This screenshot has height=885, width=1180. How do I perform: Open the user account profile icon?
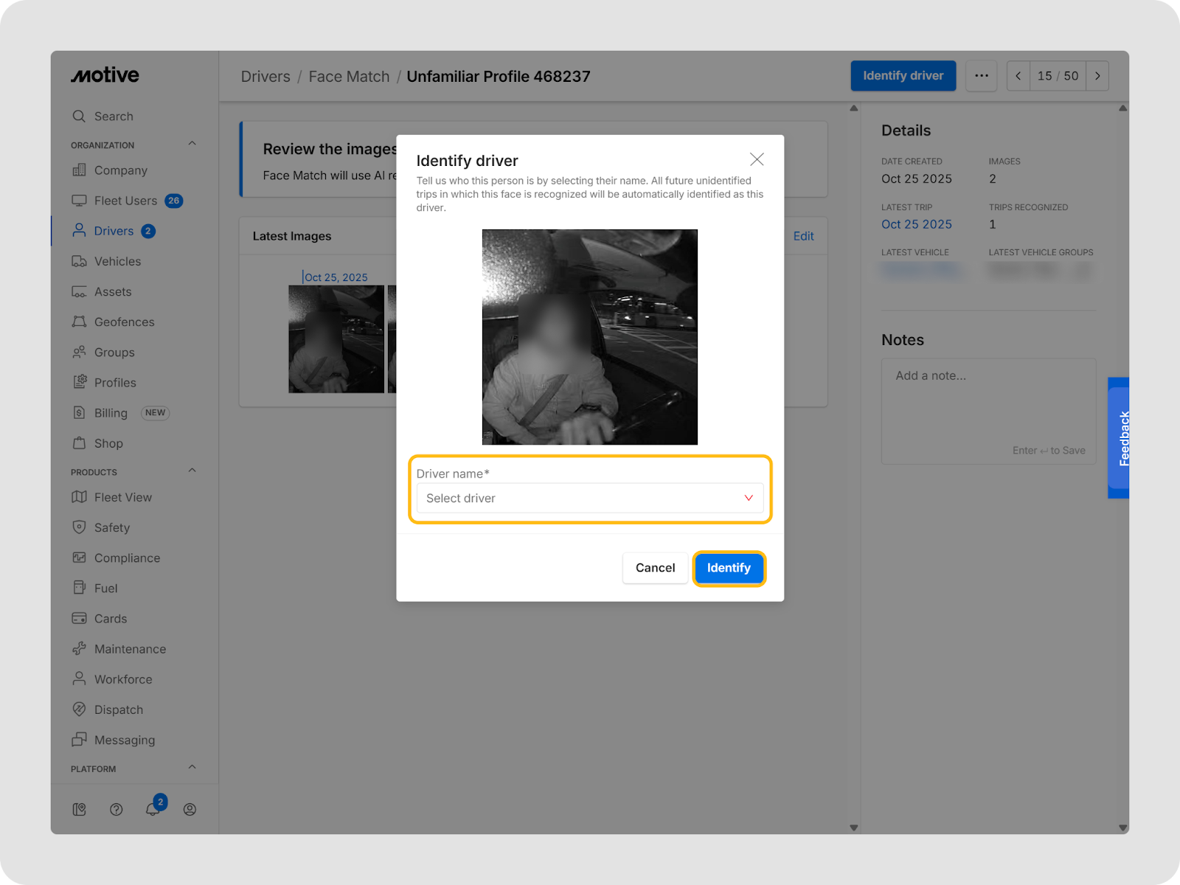point(190,809)
